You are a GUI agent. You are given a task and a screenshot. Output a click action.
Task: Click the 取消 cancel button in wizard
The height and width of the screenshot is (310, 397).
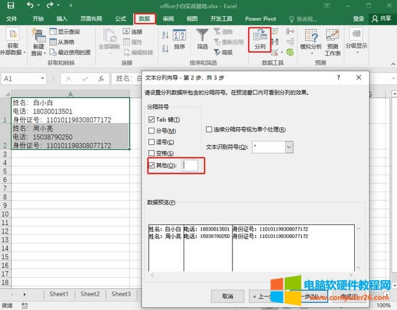click(x=227, y=296)
